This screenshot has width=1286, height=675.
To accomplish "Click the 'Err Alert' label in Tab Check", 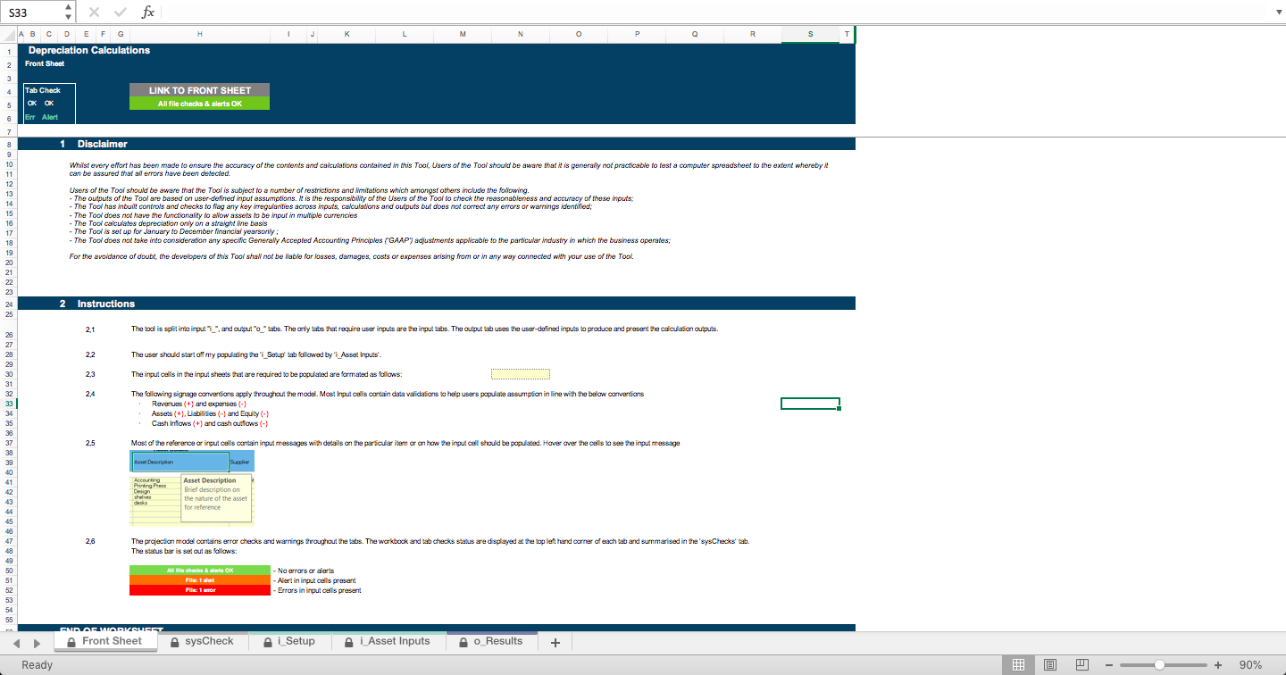I will click(41, 117).
